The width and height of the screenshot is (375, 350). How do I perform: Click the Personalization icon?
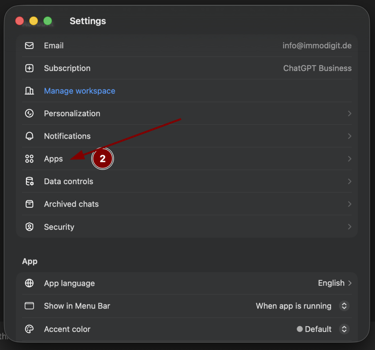pos(29,114)
